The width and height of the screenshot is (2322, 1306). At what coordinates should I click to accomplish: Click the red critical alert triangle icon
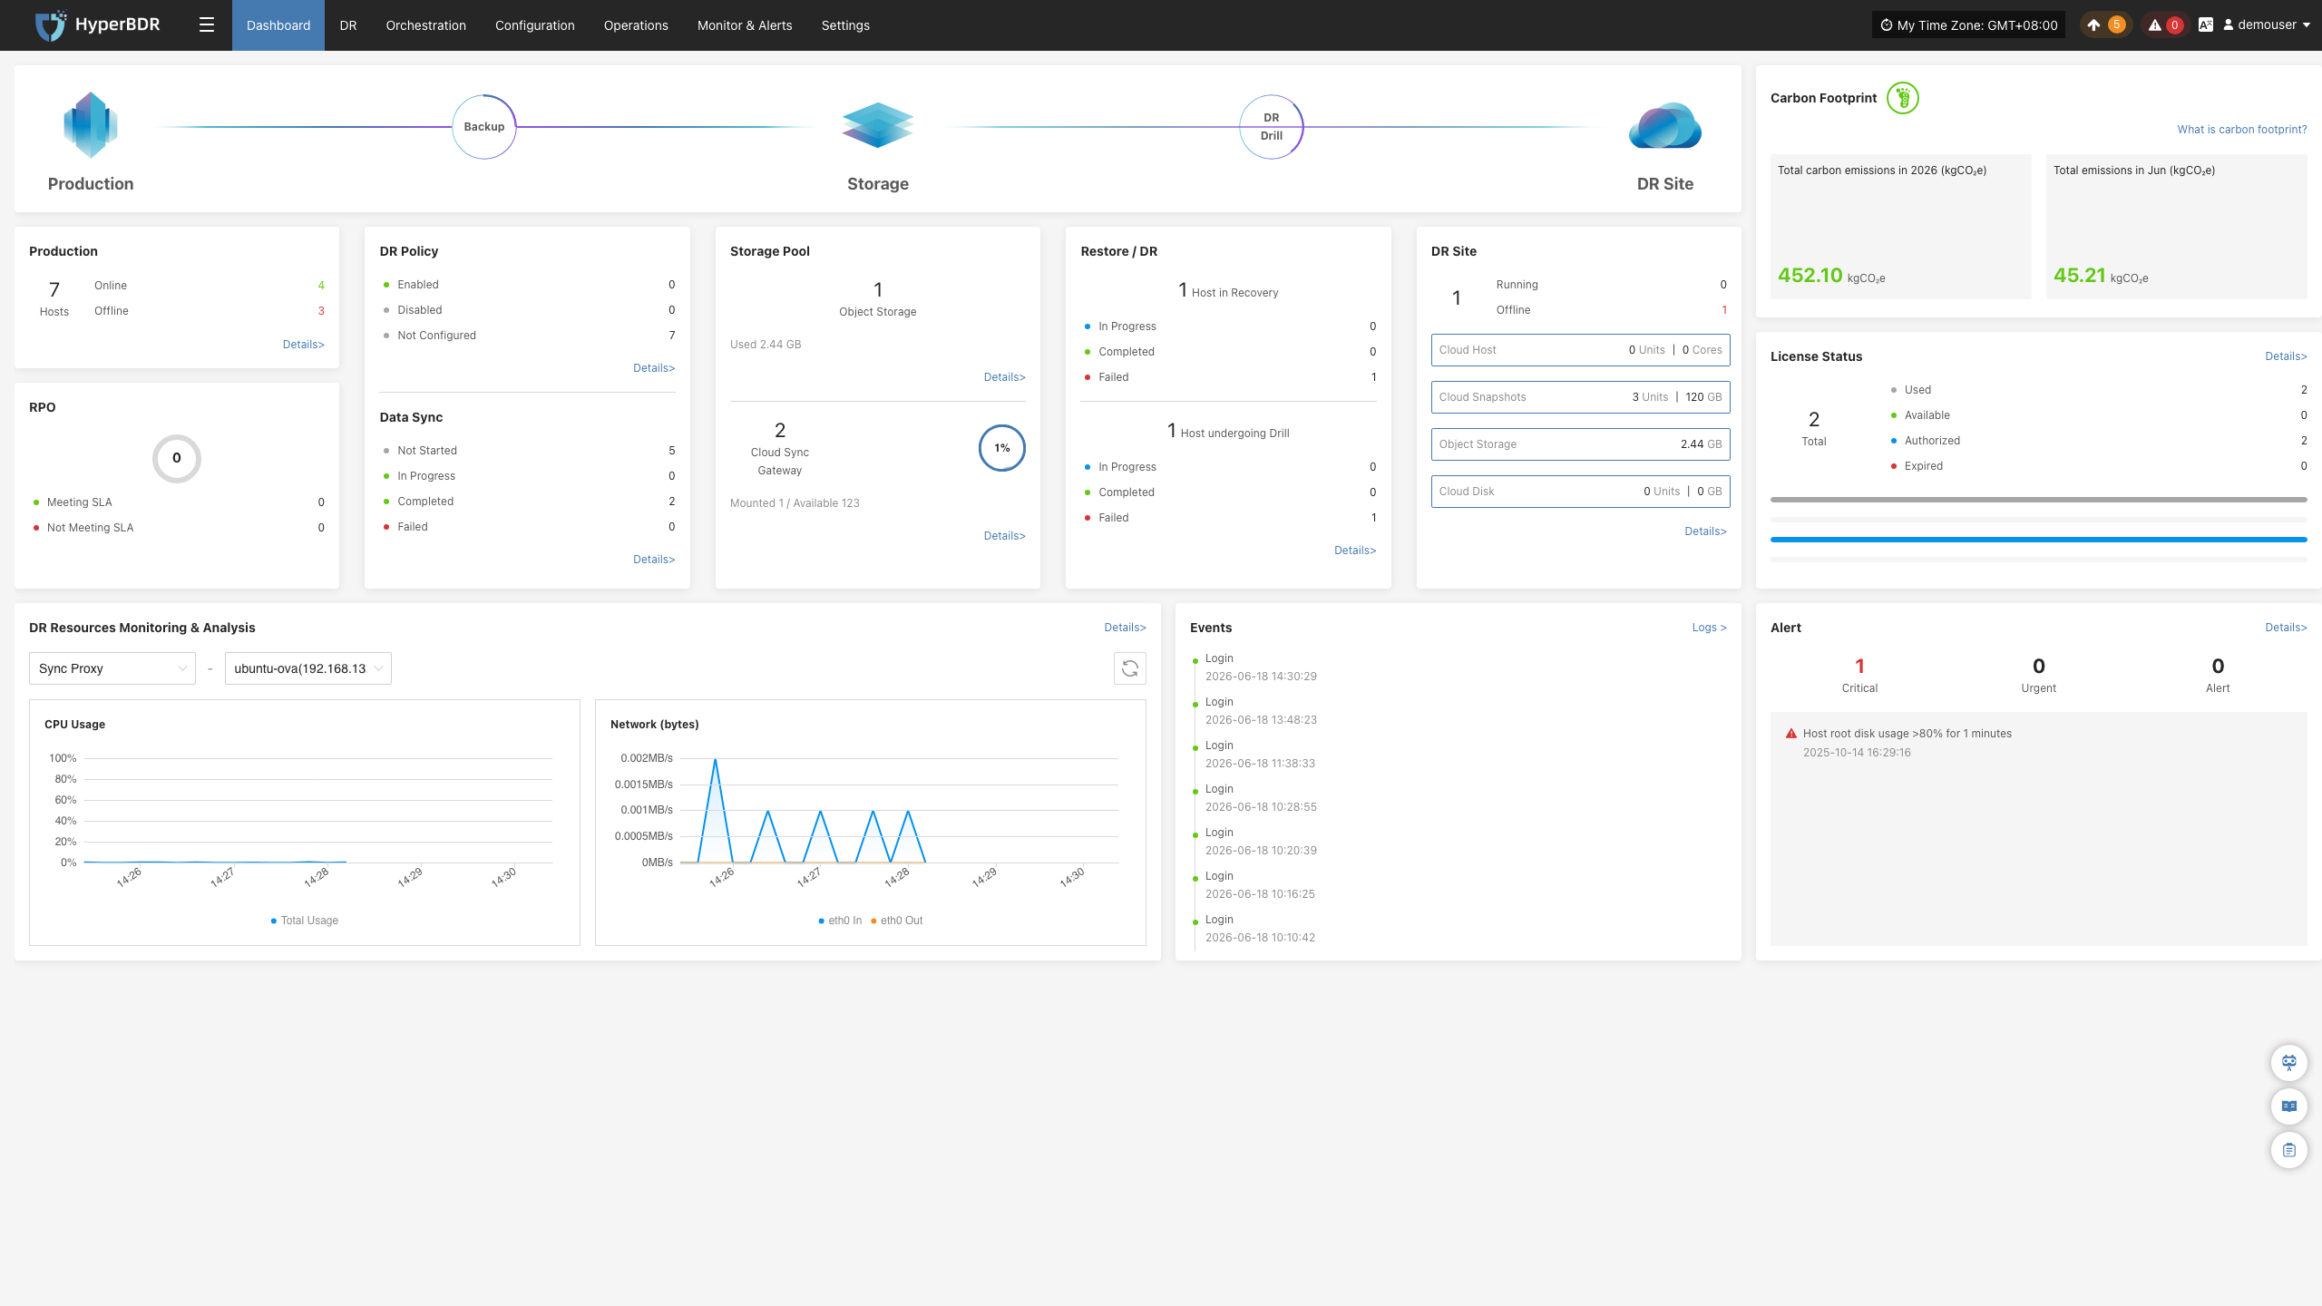coord(1791,734)
